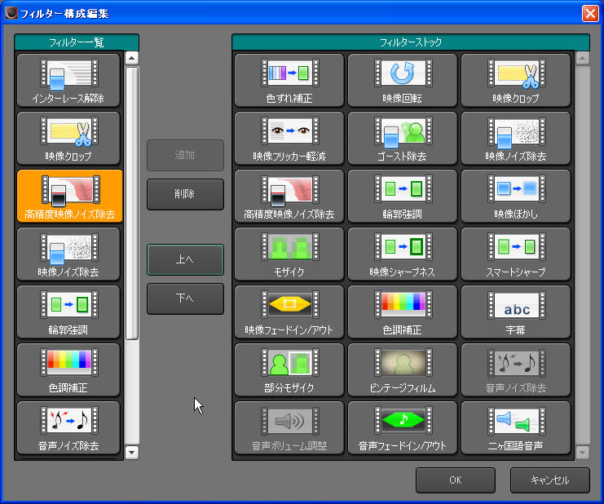Select 音声フェードイン/アウト filter
The height and width of the screenshot is (504, 604).
pos(402,427)
